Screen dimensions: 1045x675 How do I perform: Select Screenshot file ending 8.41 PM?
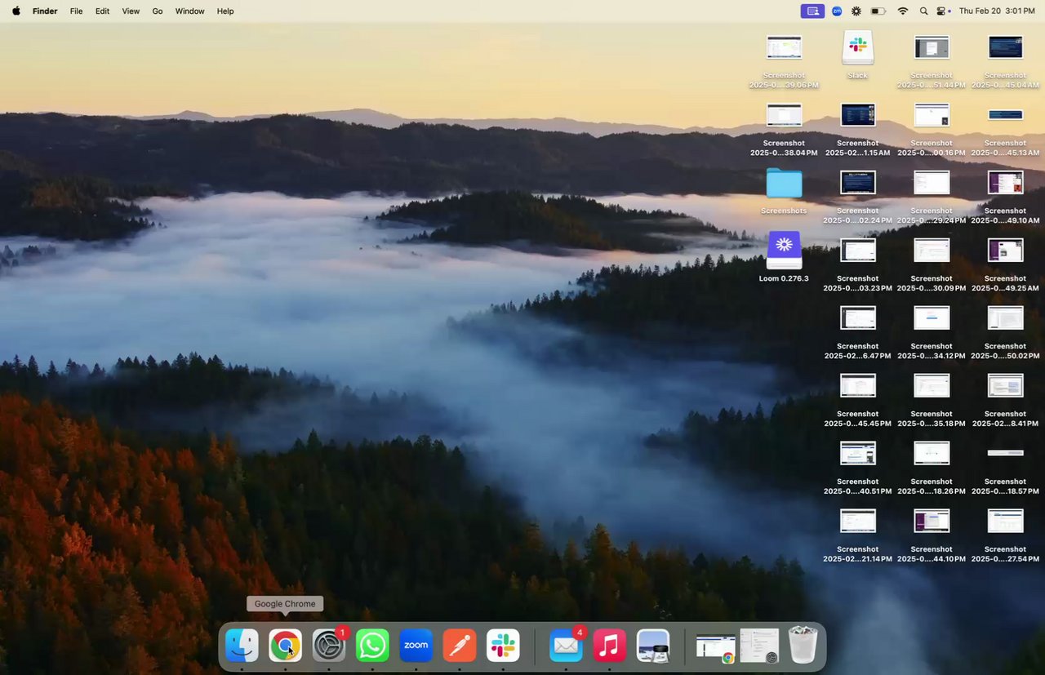[1005, 386]
